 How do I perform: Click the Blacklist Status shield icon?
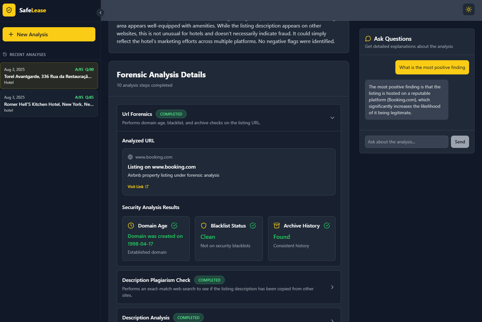point(204,226)
